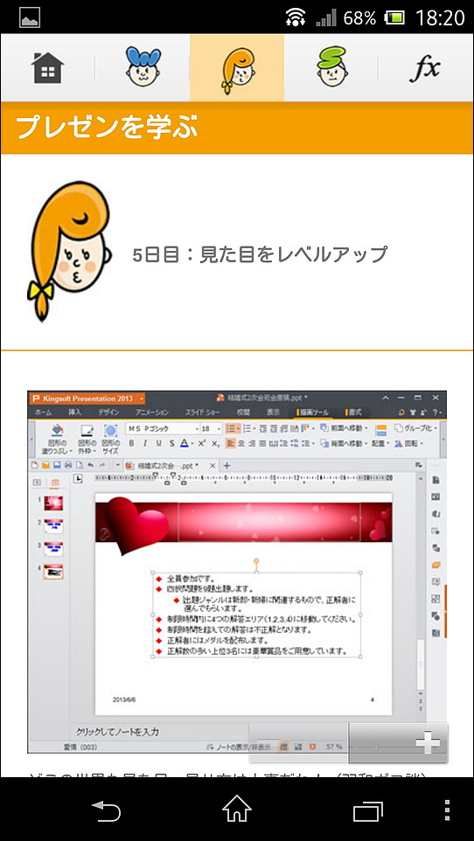
Task: Tap the Home house icon in top navigation
Action: (x=47, y=67)
